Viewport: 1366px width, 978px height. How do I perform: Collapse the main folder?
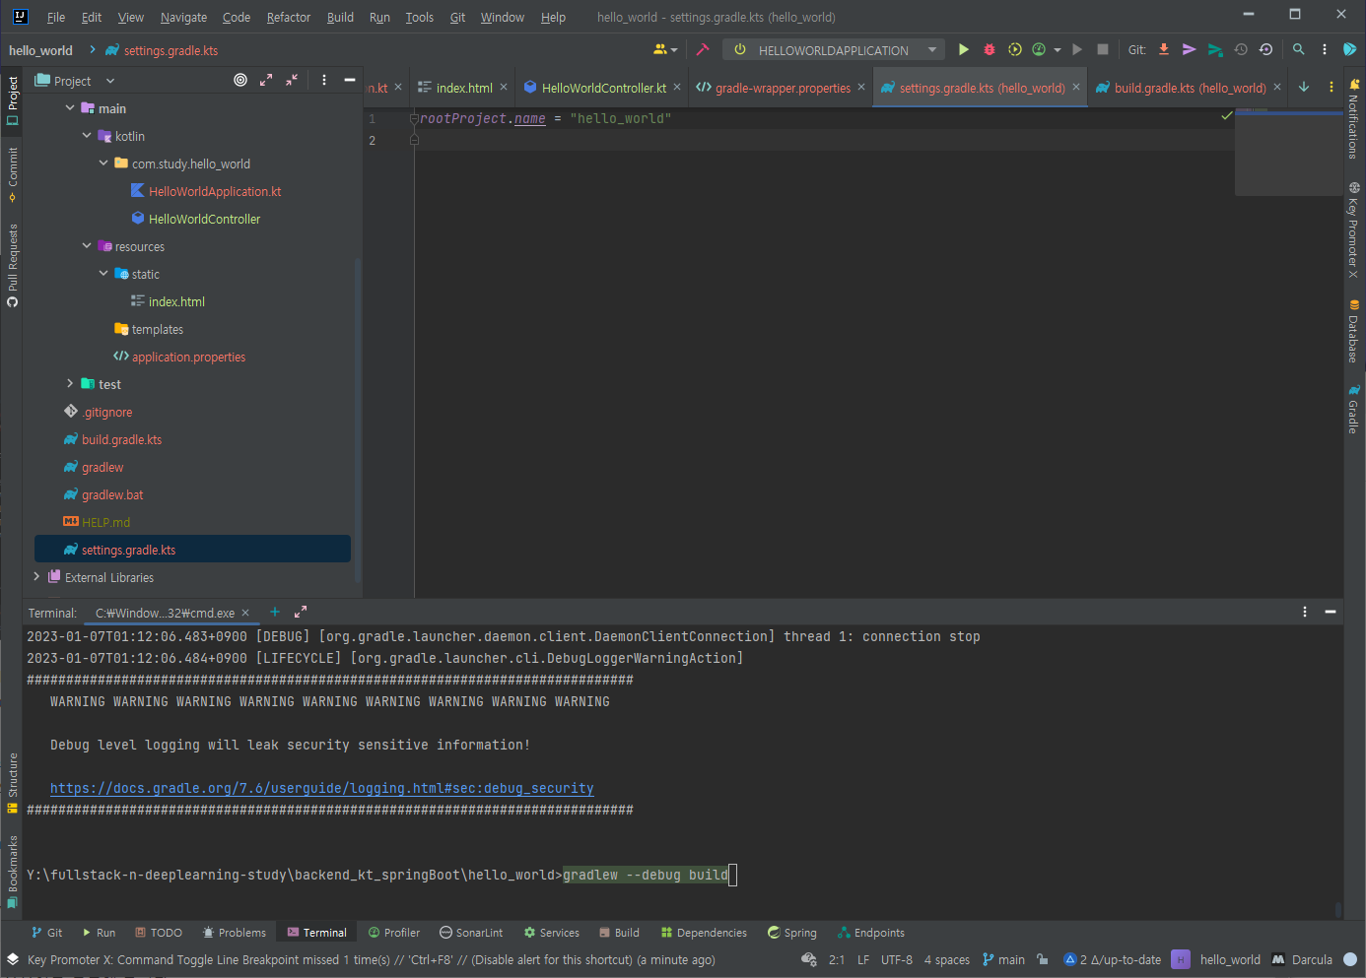pyautogui.click(x=70, y=107)
